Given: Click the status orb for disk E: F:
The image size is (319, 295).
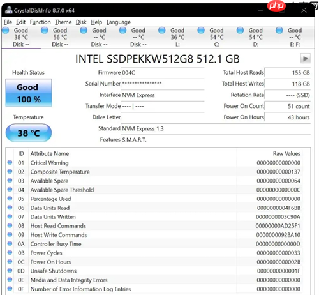Looking at the screenshot, I should click(x=279, y=31).
